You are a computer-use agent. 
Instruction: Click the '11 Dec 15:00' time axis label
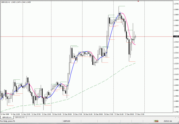[15, 114]
